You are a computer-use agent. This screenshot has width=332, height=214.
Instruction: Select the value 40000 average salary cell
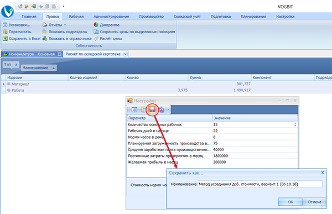pos(255,150)
